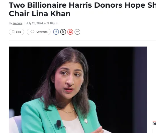Click the partially visible sidebar box
Viewport: 156px width, 133px height.
click(154, 131)
